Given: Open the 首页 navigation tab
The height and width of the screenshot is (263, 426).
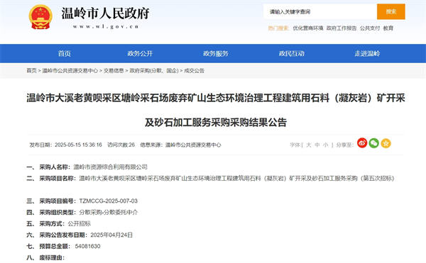Looking at the screenshot, I should (x=65, y=53).
